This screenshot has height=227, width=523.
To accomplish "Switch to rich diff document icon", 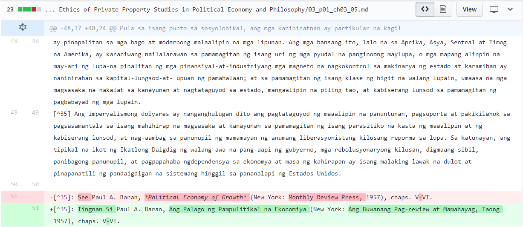I will point(443,9).
